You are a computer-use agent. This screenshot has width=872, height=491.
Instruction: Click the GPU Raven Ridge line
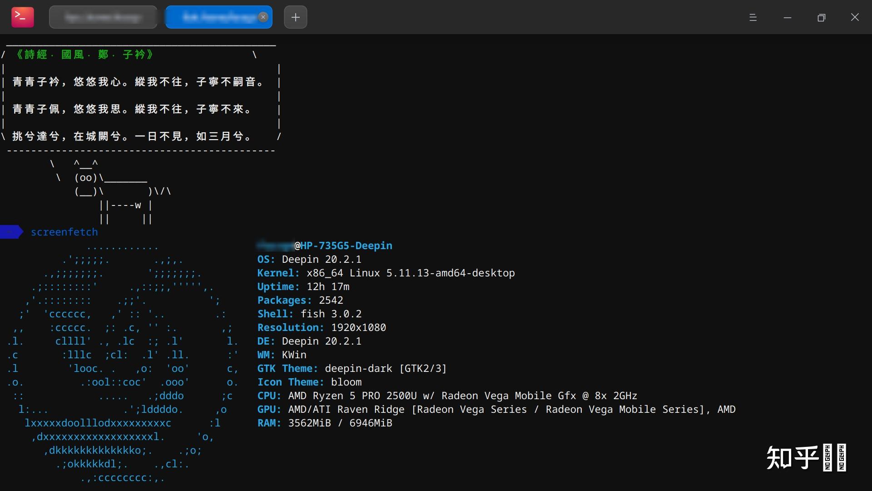tap(496, 410)
